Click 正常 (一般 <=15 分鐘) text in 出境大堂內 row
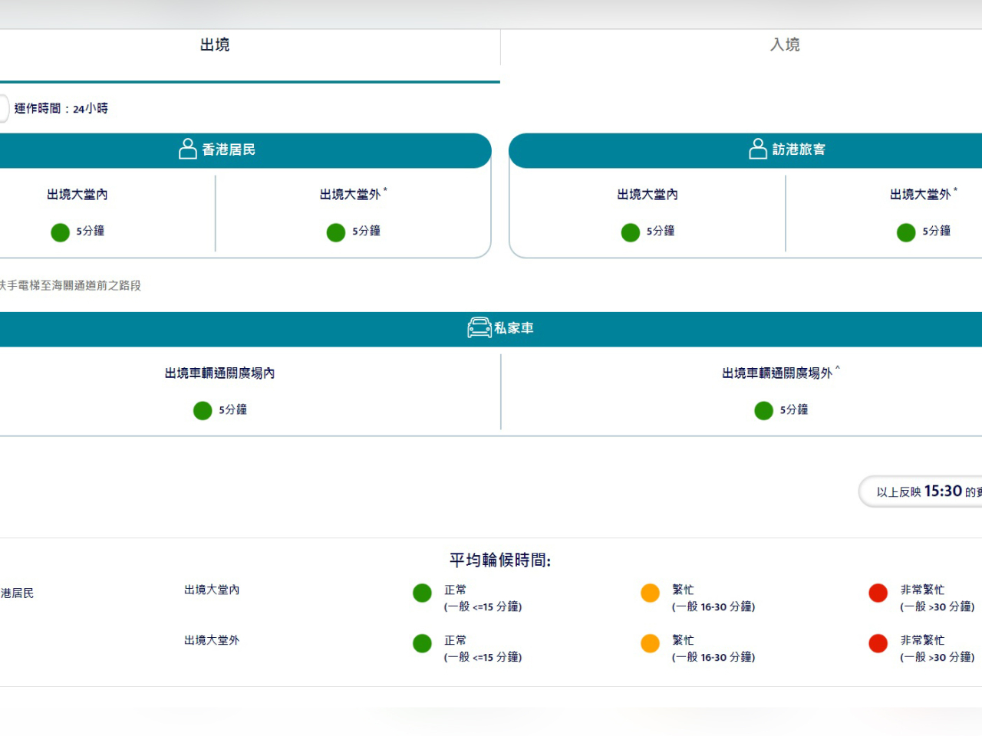 click(x=483, y=598)
